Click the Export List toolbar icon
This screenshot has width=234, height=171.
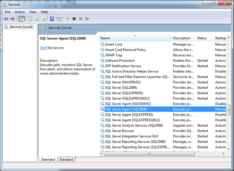click(x=43, y=19)
